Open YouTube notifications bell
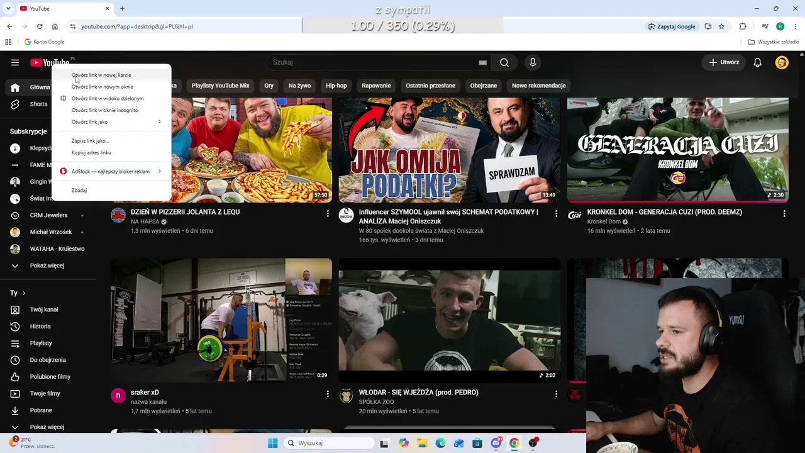The image size is (805, 453). coord(758,62)
